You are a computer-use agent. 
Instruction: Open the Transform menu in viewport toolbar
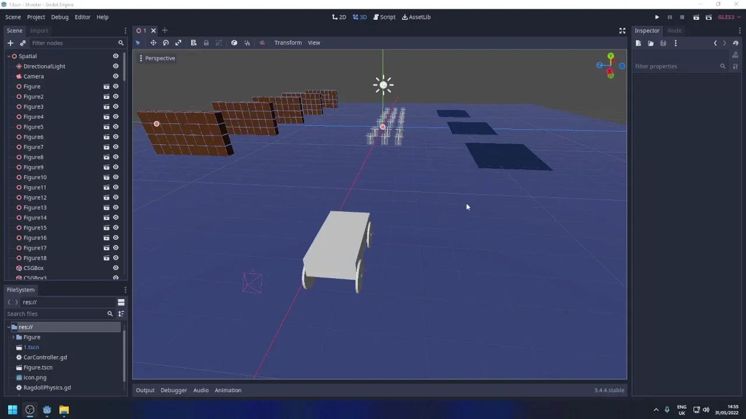click(x=288, y=42)
